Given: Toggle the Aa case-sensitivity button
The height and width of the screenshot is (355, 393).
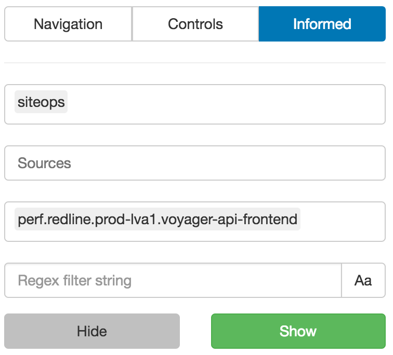Looking at the screenshot, I should pos(363,280).
